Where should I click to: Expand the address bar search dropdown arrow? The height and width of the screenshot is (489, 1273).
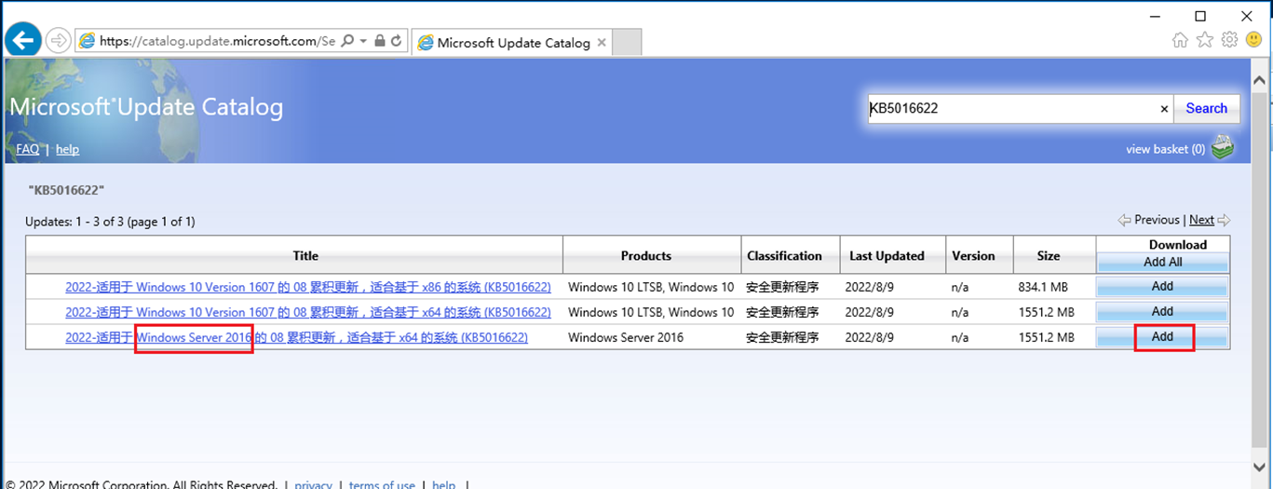click(x=362, y=41)
